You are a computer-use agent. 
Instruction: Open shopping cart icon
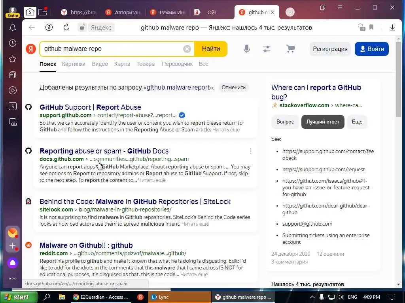291,49
